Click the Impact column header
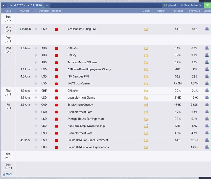This screenshot has width=211, height=179. tap(56, 11)
